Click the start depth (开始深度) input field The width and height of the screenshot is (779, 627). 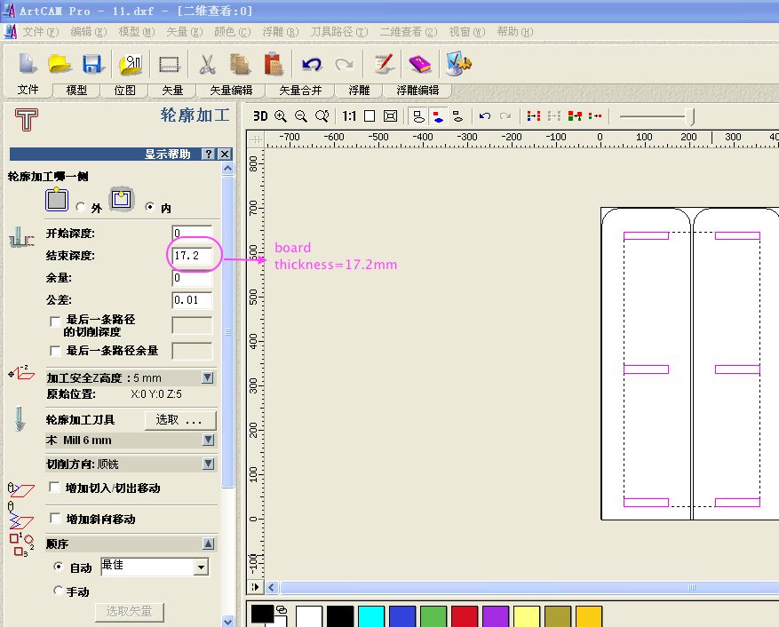click(x=192, y=233)
